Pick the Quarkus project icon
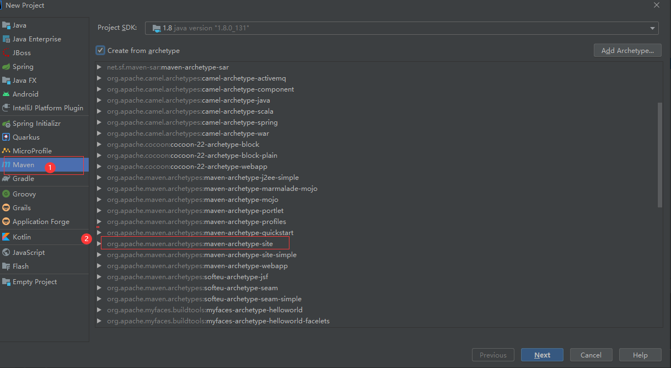Screen dimensions: 671x368 6,137
